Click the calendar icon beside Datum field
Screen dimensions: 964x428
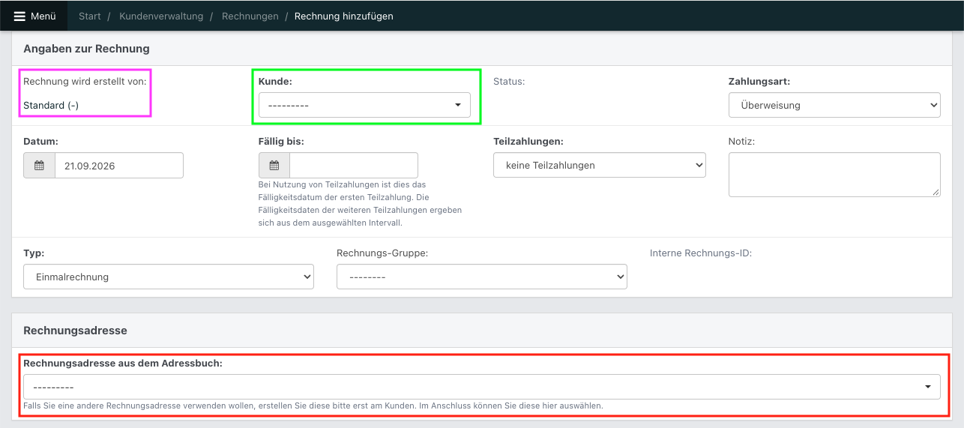(x=40, y=166)
